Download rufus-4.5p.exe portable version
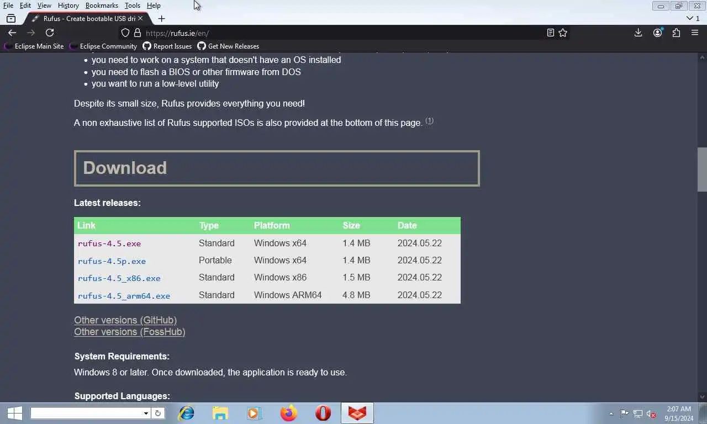 click(112, 261)
